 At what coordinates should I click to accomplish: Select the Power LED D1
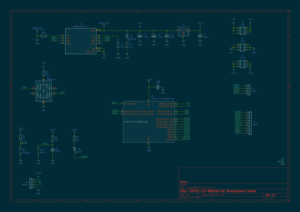click(127, 37)
